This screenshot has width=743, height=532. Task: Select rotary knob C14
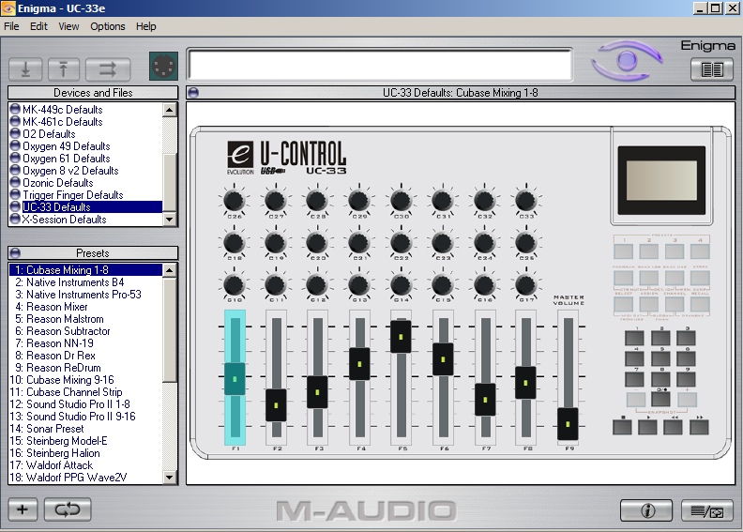pyautogui.click(x=401, y=284)
